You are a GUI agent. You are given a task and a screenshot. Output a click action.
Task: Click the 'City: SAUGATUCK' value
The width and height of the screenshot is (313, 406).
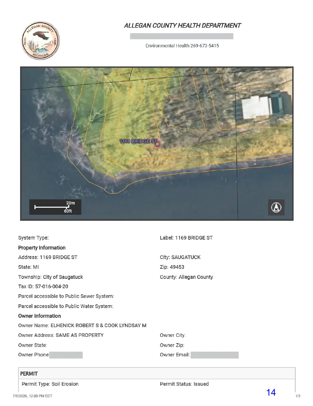(x=180, y=257)
